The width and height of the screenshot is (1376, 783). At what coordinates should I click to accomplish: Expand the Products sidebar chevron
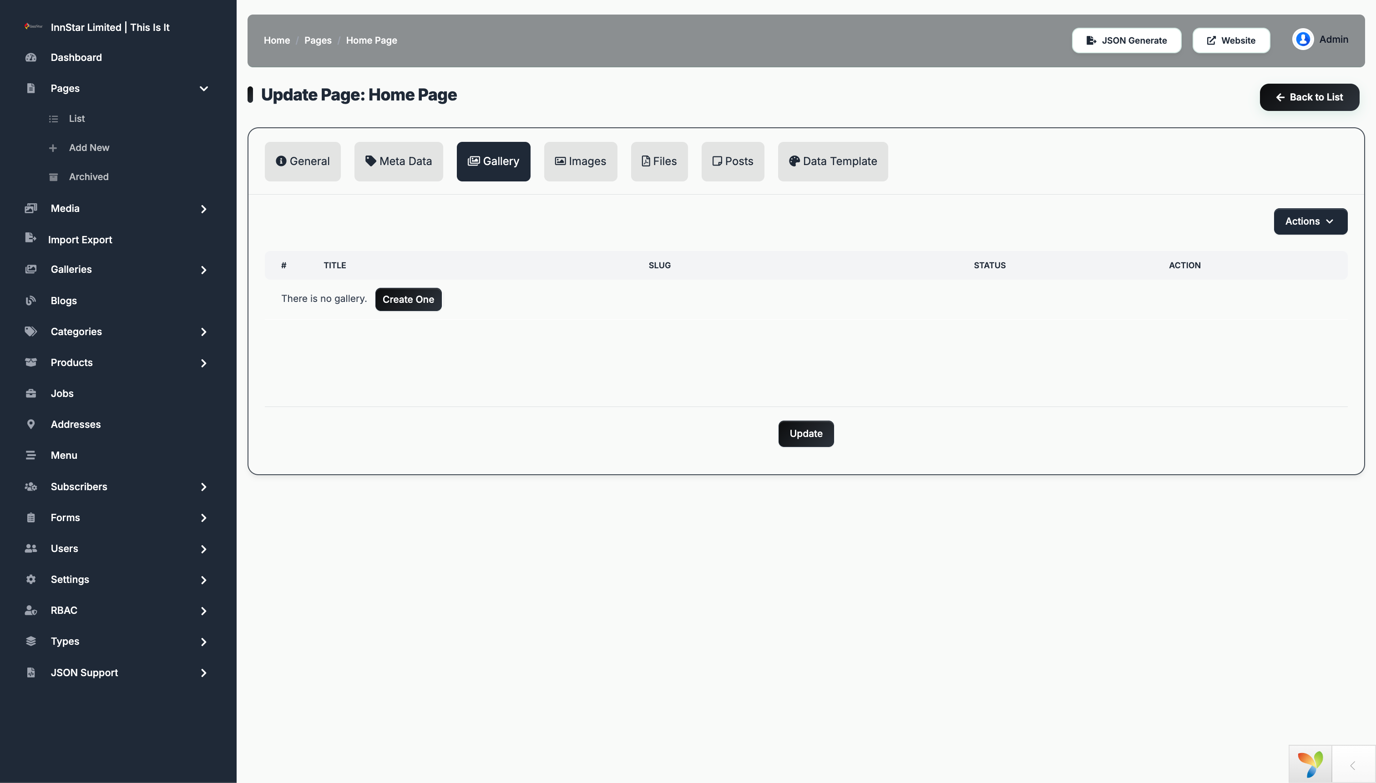coord(203,364)
